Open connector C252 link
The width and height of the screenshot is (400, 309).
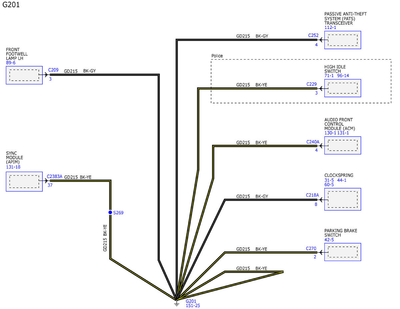pos(313,35)
